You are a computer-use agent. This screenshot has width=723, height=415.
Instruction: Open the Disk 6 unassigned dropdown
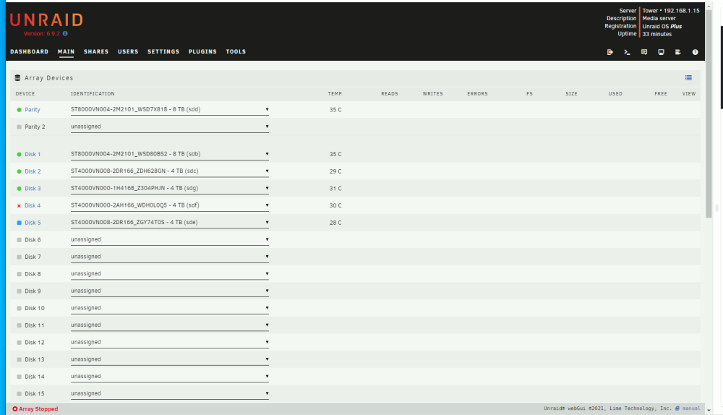170,240
